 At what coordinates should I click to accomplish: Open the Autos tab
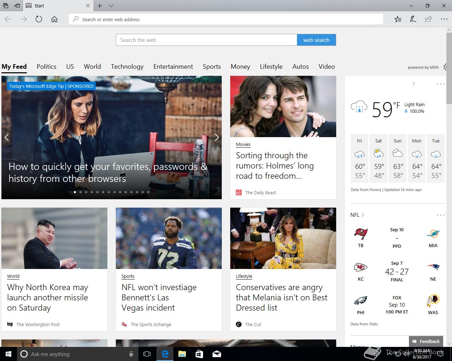pyautogui.click(x=301, y=67)
